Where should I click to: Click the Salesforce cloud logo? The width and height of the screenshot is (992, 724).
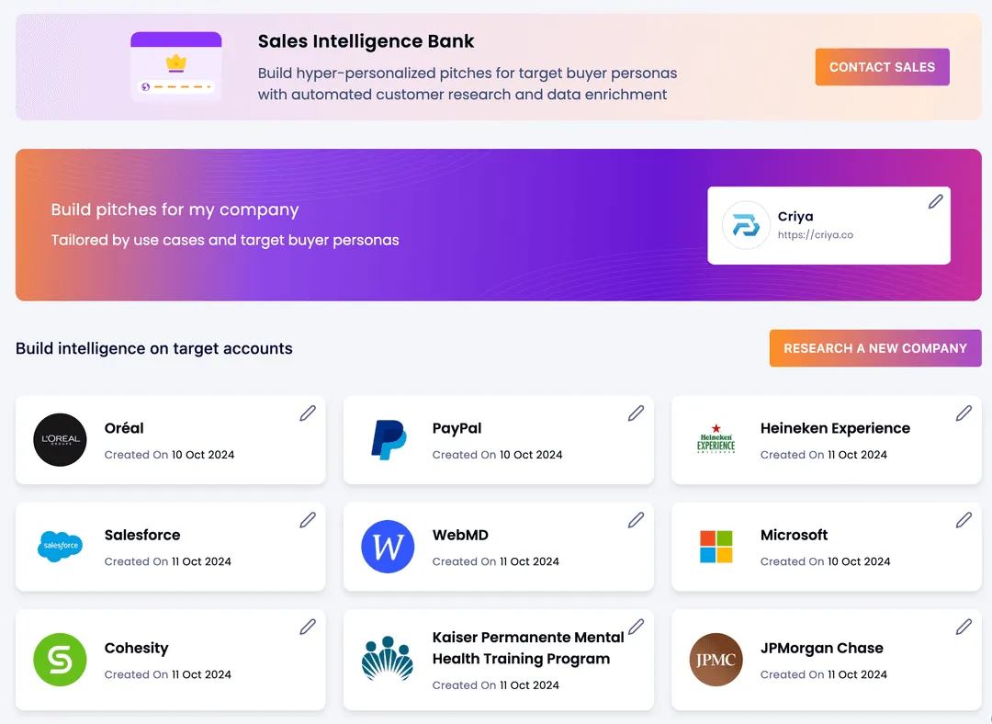[60, 546]
